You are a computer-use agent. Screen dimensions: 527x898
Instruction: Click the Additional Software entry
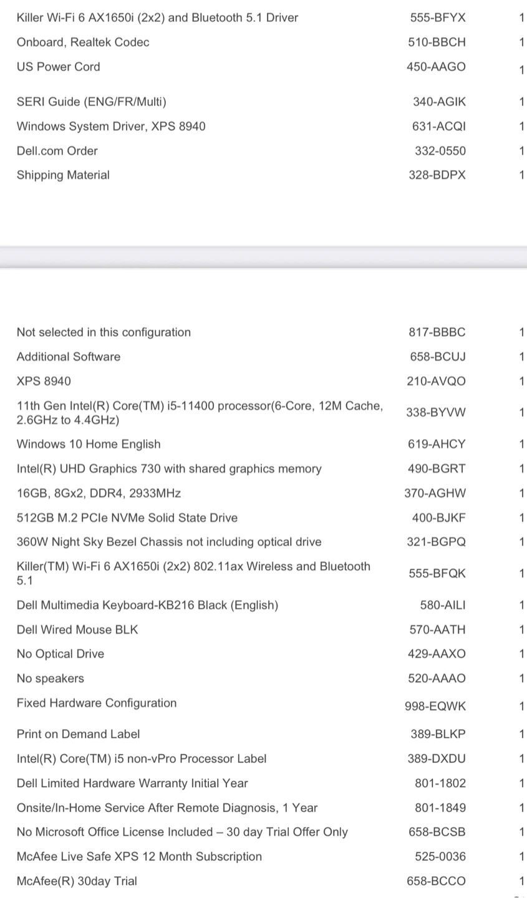(x=69, y=357)
